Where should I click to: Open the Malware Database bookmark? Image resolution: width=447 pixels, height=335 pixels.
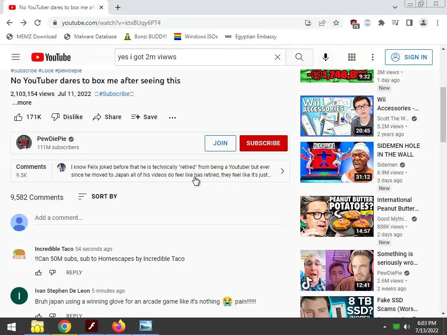pos(90,37)
